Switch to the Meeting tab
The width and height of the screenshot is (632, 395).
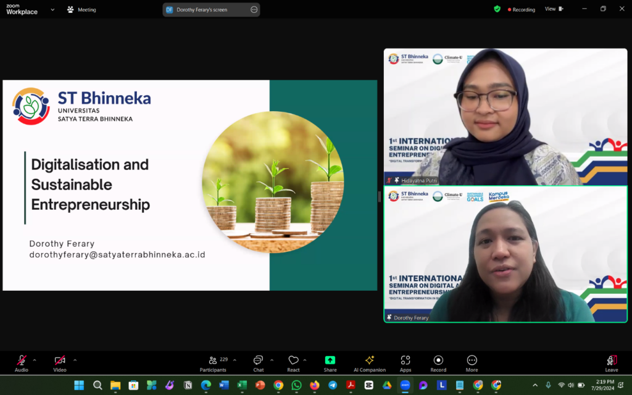click(x=81, y=9)
